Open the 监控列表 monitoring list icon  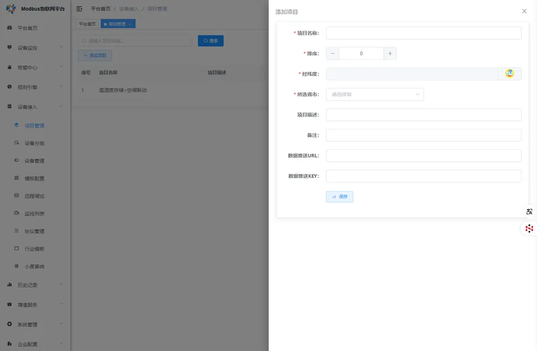[x=18, y=213]
